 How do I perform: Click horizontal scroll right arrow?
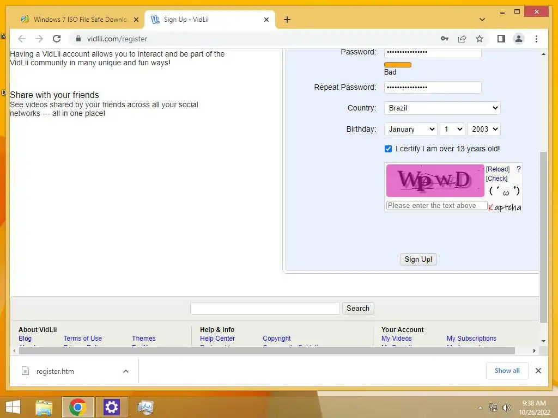(x=534, y=351)
